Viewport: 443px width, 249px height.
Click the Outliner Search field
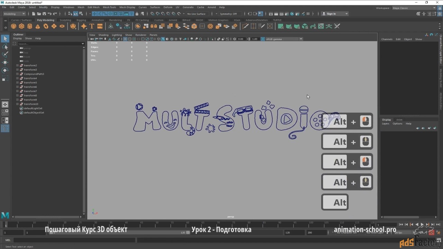pyautogui.click(x=49, y=44)
